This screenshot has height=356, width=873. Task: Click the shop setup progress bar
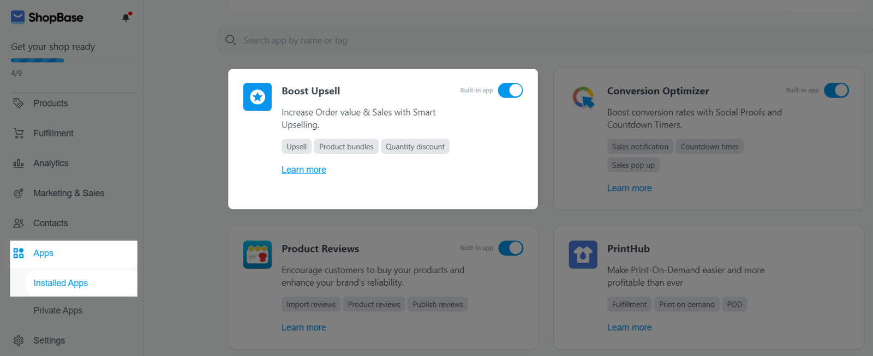click(x=71, y=61)
